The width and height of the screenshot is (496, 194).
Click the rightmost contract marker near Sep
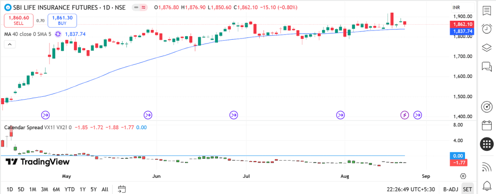[x=418, y=115]
